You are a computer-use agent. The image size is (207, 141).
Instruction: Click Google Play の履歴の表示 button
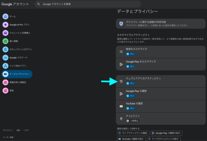tap(167, 133)
